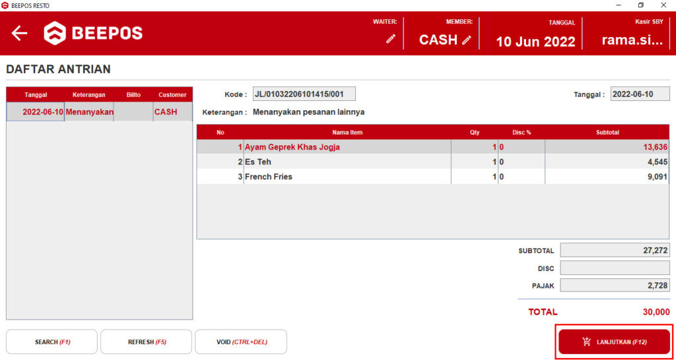Image resolution: width=676 pixels, height=360 pixels.
Task: Click the Qty column header
Action: click(475, 133)
